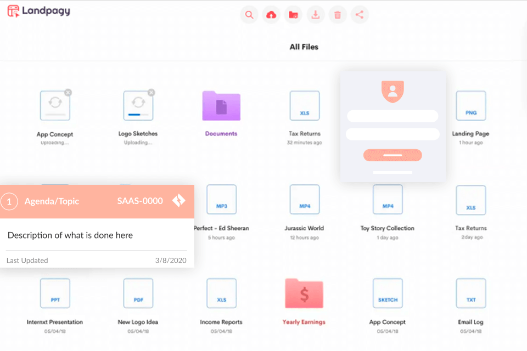The image size is (527, 351).
Task: Select the Landing Page PNG file
Action: (471, 105)
